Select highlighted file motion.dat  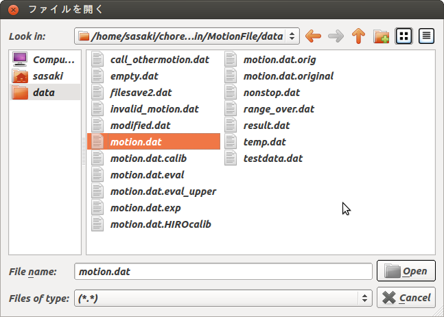tap(154, 141)
